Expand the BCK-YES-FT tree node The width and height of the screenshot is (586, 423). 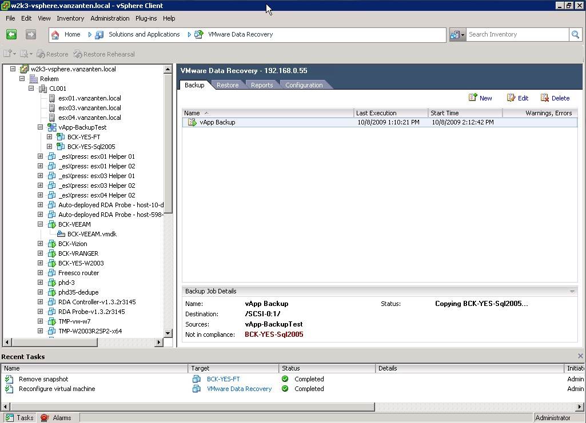(50, 137)
